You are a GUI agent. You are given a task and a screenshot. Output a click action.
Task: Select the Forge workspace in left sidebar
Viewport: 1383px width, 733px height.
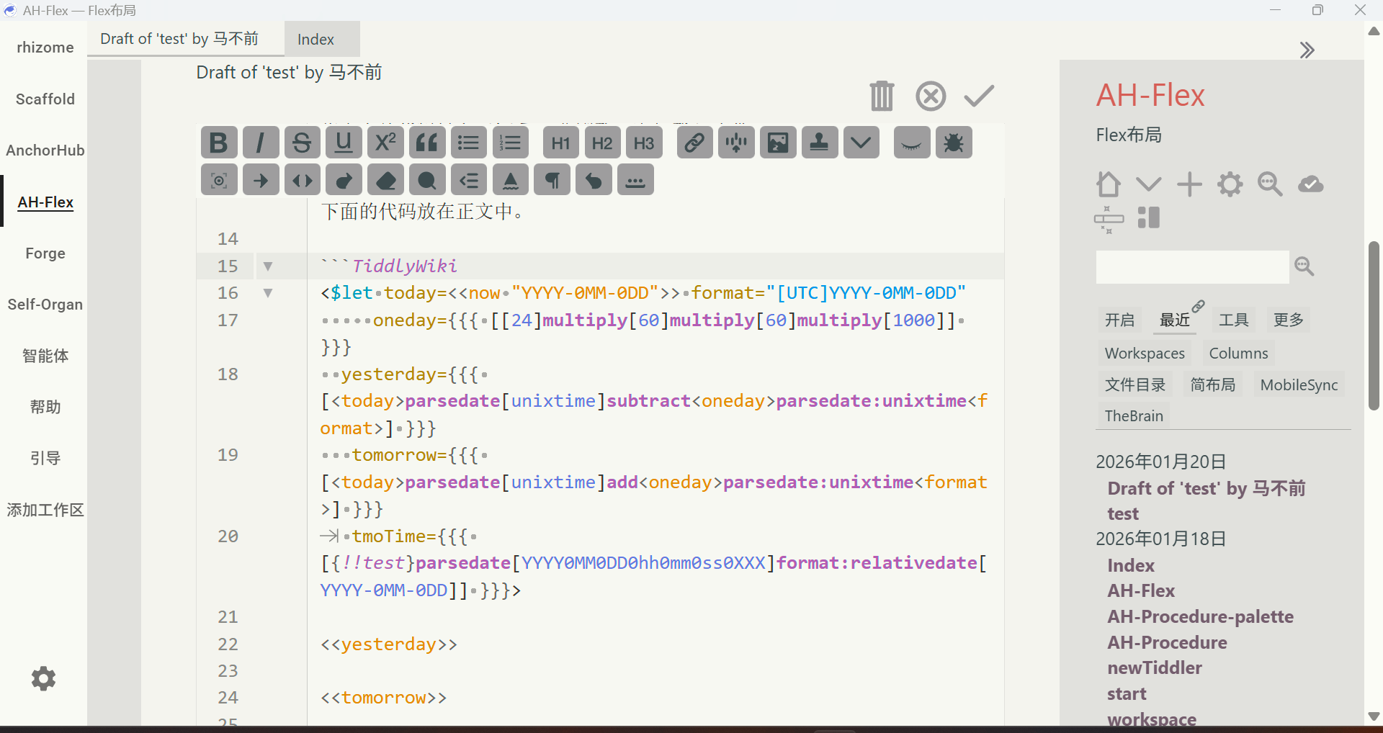(45, 253)
